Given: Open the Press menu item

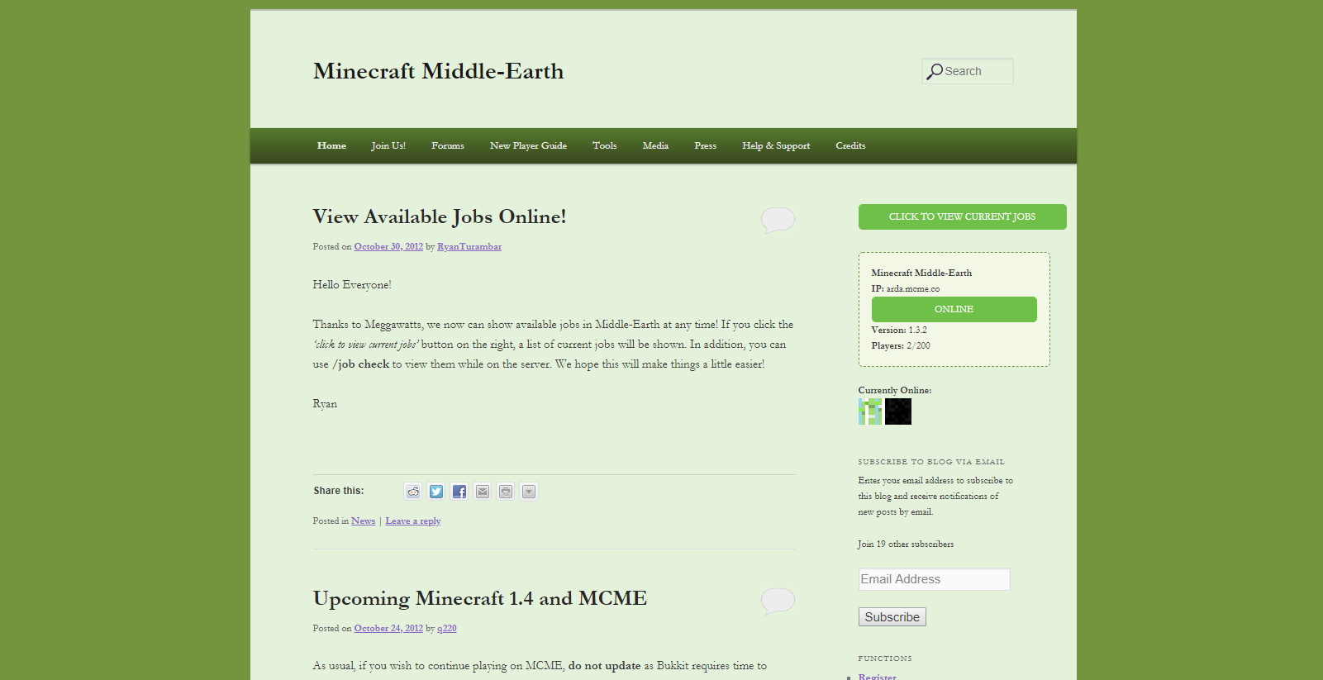Looking at the screenshot, I should (706, 145).
